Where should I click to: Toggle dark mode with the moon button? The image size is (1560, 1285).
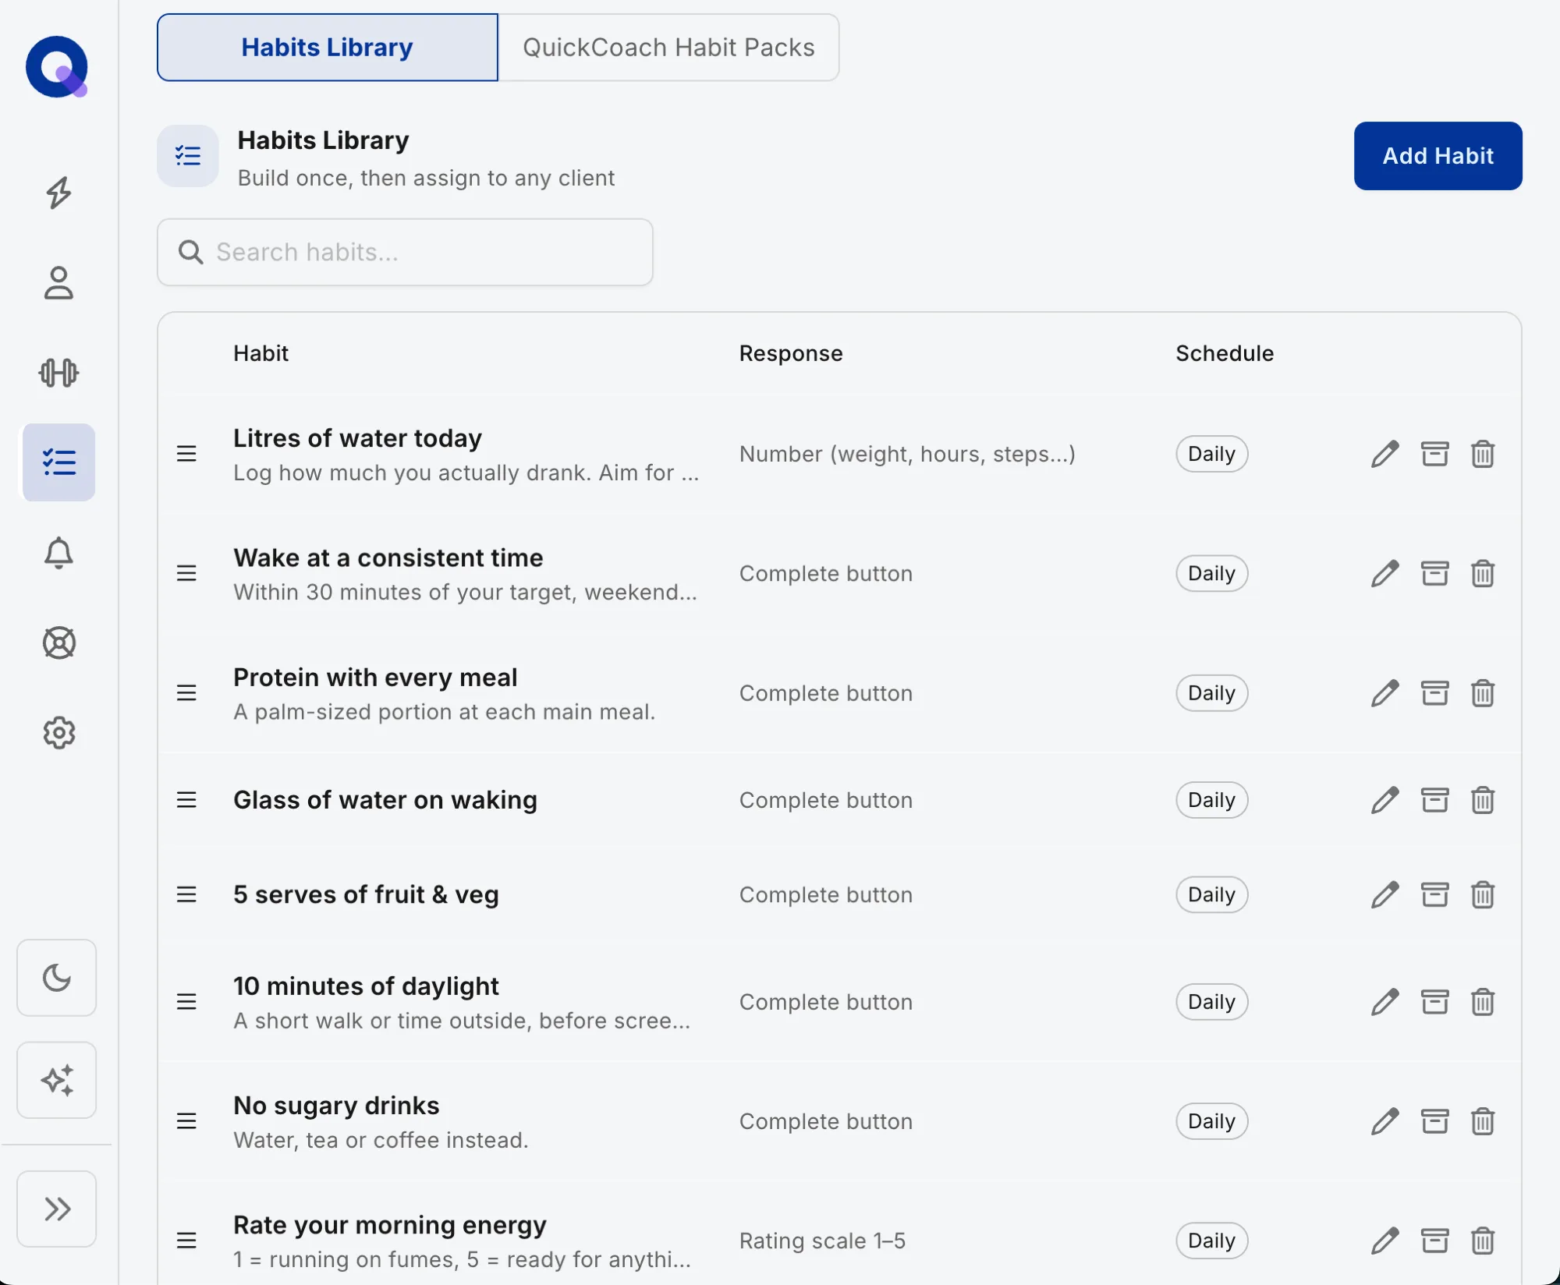point(57,978)
